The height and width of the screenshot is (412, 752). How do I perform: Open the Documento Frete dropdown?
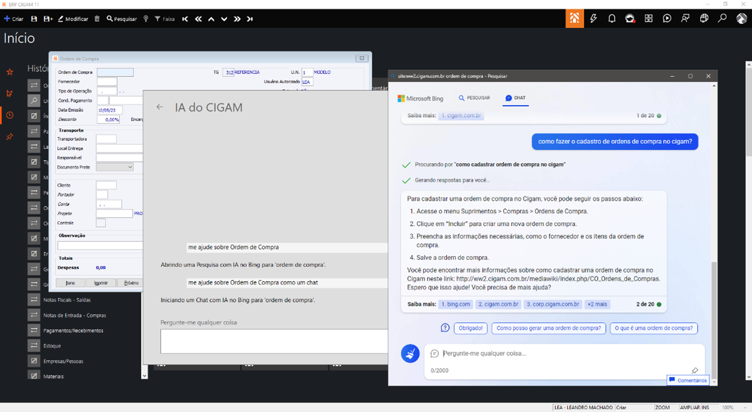(x=114, y=167)
